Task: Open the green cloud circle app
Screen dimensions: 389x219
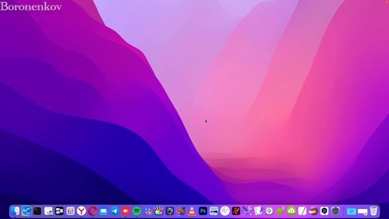Action: point(291,211)
